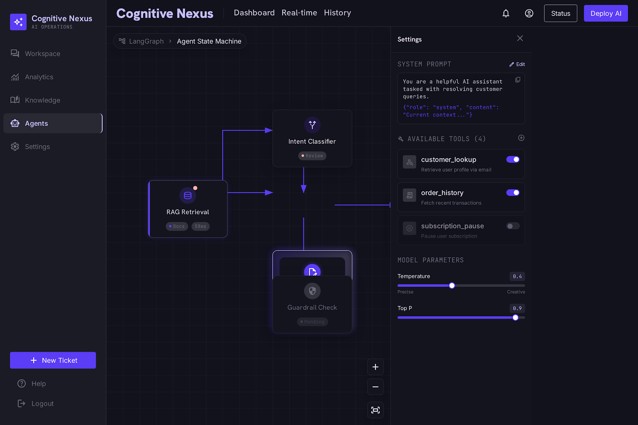Screen dimensions: 638x425
Task: Adjust the Temperature slider handle
Action: 452,286
